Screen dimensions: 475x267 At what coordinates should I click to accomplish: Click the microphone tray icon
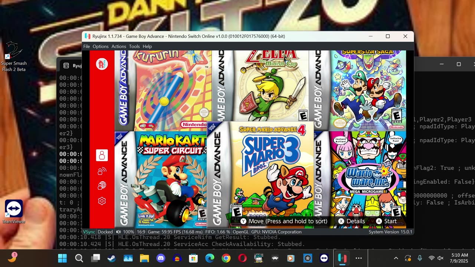[x=420, y=258]
